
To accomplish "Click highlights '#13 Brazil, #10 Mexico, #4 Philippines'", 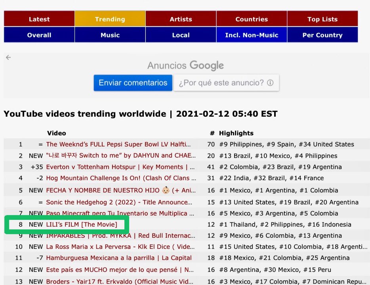I will pos(278,156).
